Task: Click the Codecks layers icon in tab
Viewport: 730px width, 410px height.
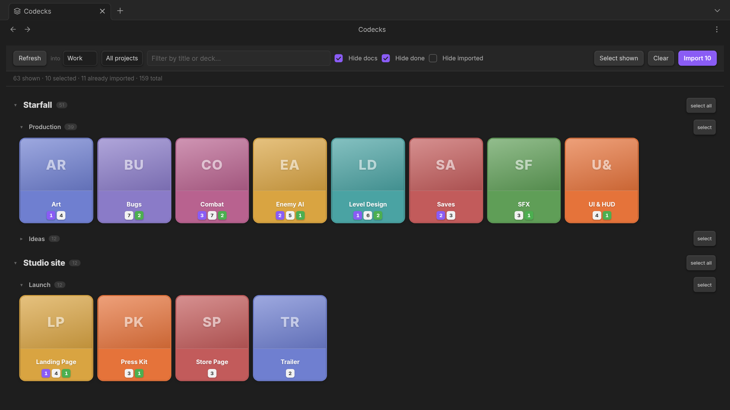Action: click(17, 11)
